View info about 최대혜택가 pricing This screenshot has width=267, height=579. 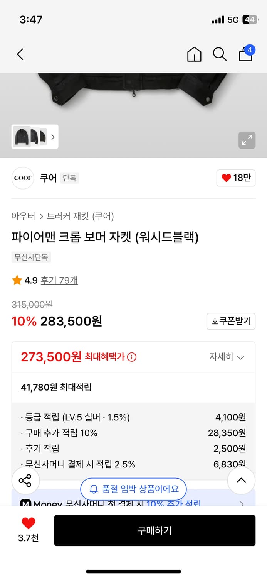click(131, 357)
